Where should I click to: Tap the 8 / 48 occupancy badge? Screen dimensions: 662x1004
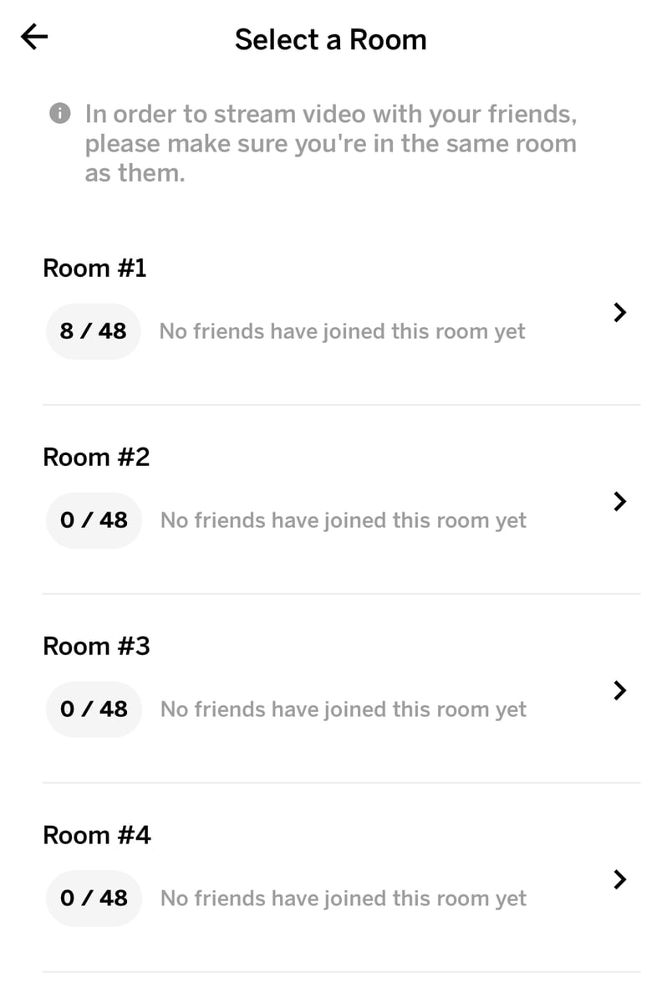coord(93,331)
